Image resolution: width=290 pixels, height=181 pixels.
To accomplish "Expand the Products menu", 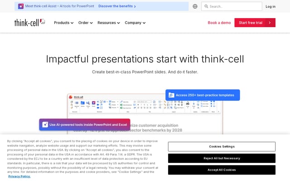I will pyautogui.click(x=63, y=23).
